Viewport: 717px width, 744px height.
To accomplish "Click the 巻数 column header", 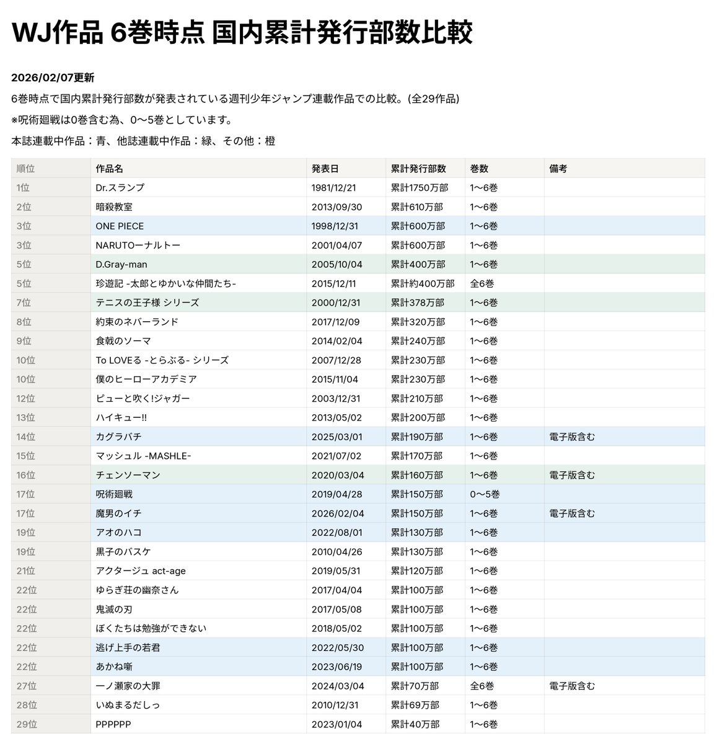I will [x=504, y=169].
